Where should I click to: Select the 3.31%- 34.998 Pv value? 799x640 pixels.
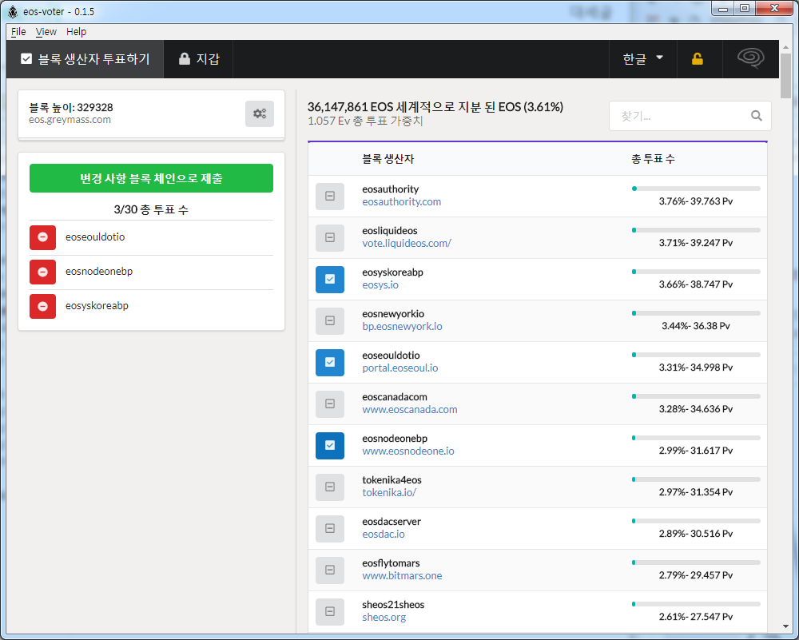click(696, 368)
